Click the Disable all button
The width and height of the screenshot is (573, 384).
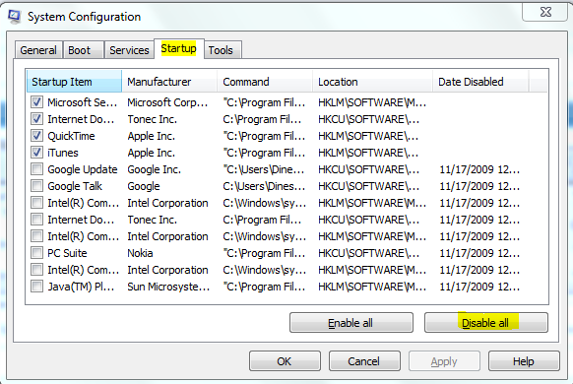coord(485,323)
